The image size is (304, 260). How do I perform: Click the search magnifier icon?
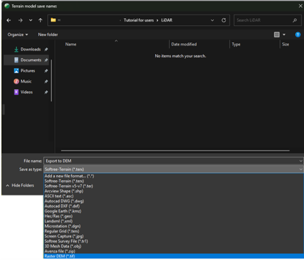point(295,20)
